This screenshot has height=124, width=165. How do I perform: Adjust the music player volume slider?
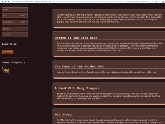pyautogui.click(x=156, y=2)
